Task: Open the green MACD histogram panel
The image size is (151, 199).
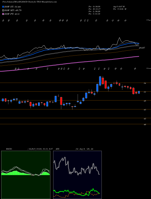Action: (x=26, y=175)
